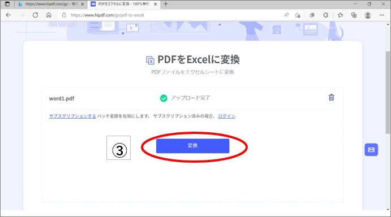This screenshot has width=391, height=217.
Task: Open the browser settings and more menu
Action: point(382,15)
